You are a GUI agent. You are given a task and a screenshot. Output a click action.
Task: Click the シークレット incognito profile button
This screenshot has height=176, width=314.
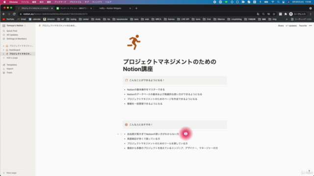point(298,14)
